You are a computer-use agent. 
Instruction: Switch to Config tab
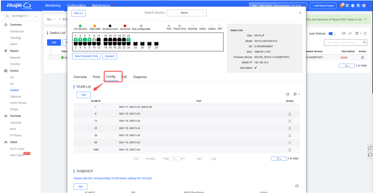[110, 76]
